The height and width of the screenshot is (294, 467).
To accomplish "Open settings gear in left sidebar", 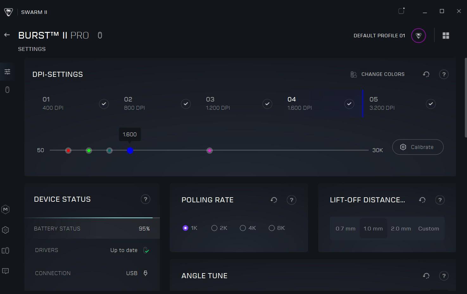I will [x=5, y=230].
